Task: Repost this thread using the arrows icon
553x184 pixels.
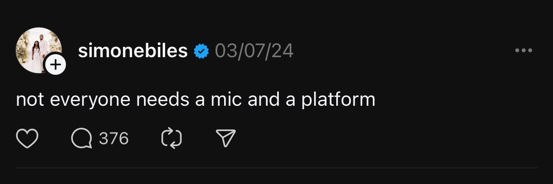Action: (171, 138)
